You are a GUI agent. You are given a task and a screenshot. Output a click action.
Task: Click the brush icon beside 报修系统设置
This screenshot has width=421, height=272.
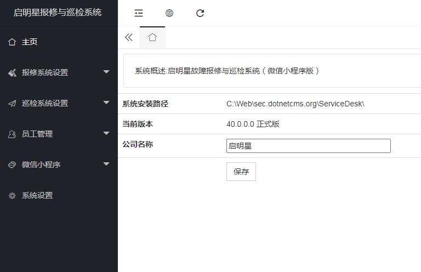click(x=12, y=72)
